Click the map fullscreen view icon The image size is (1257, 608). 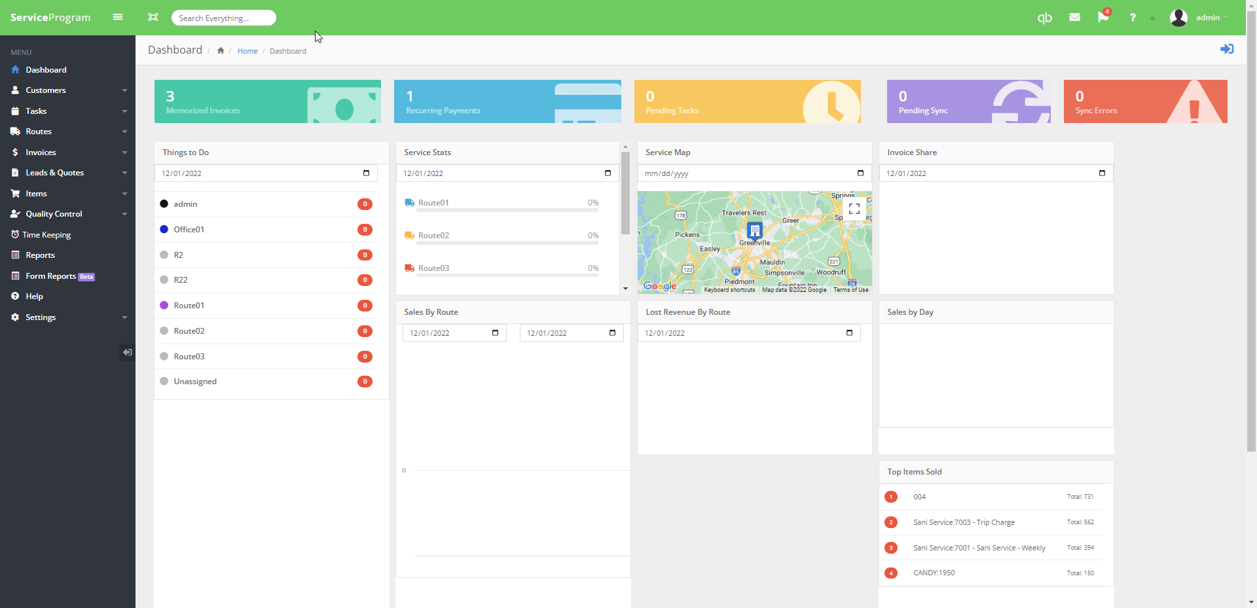pos(854,209)
